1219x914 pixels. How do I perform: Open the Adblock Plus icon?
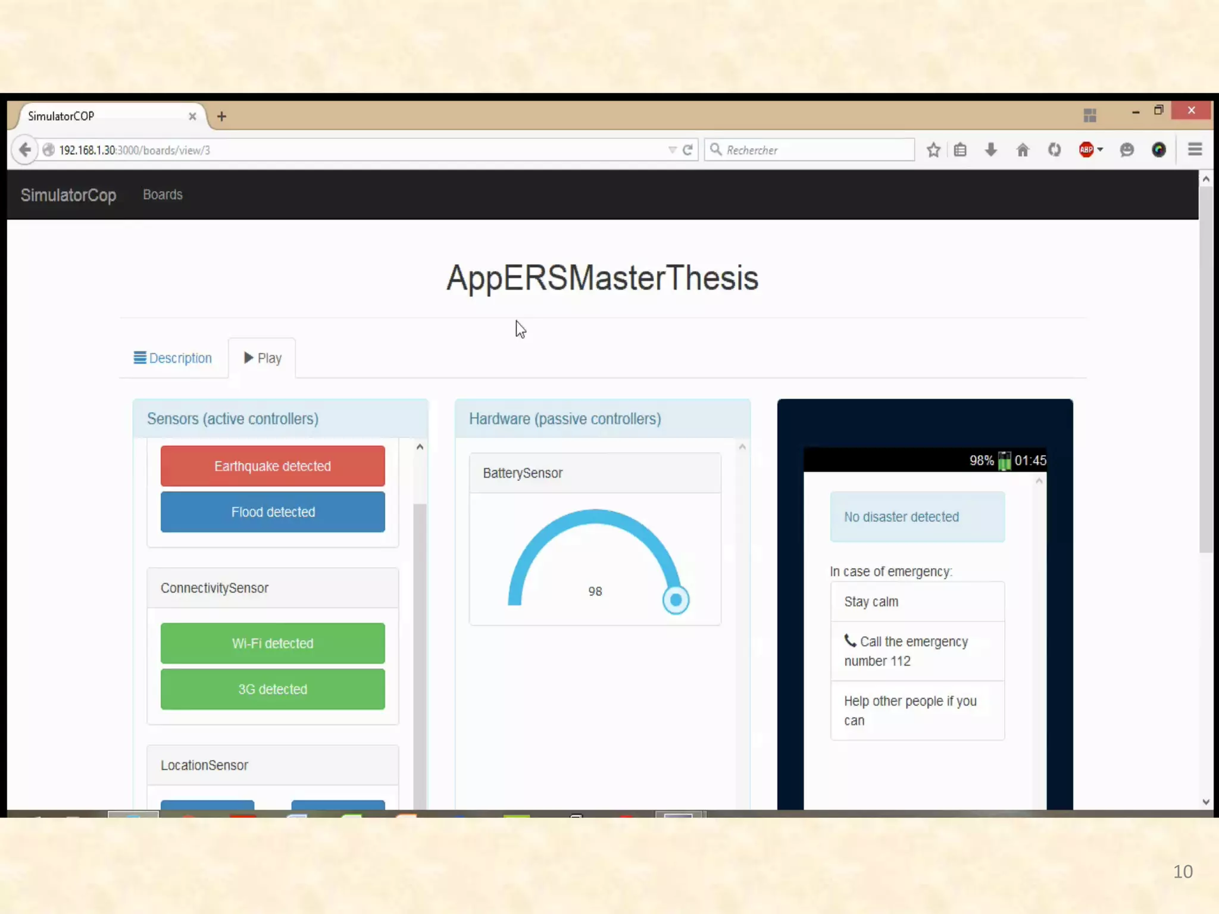1086,150
